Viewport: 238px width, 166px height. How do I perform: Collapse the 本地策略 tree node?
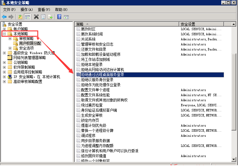tap(4, 34)
